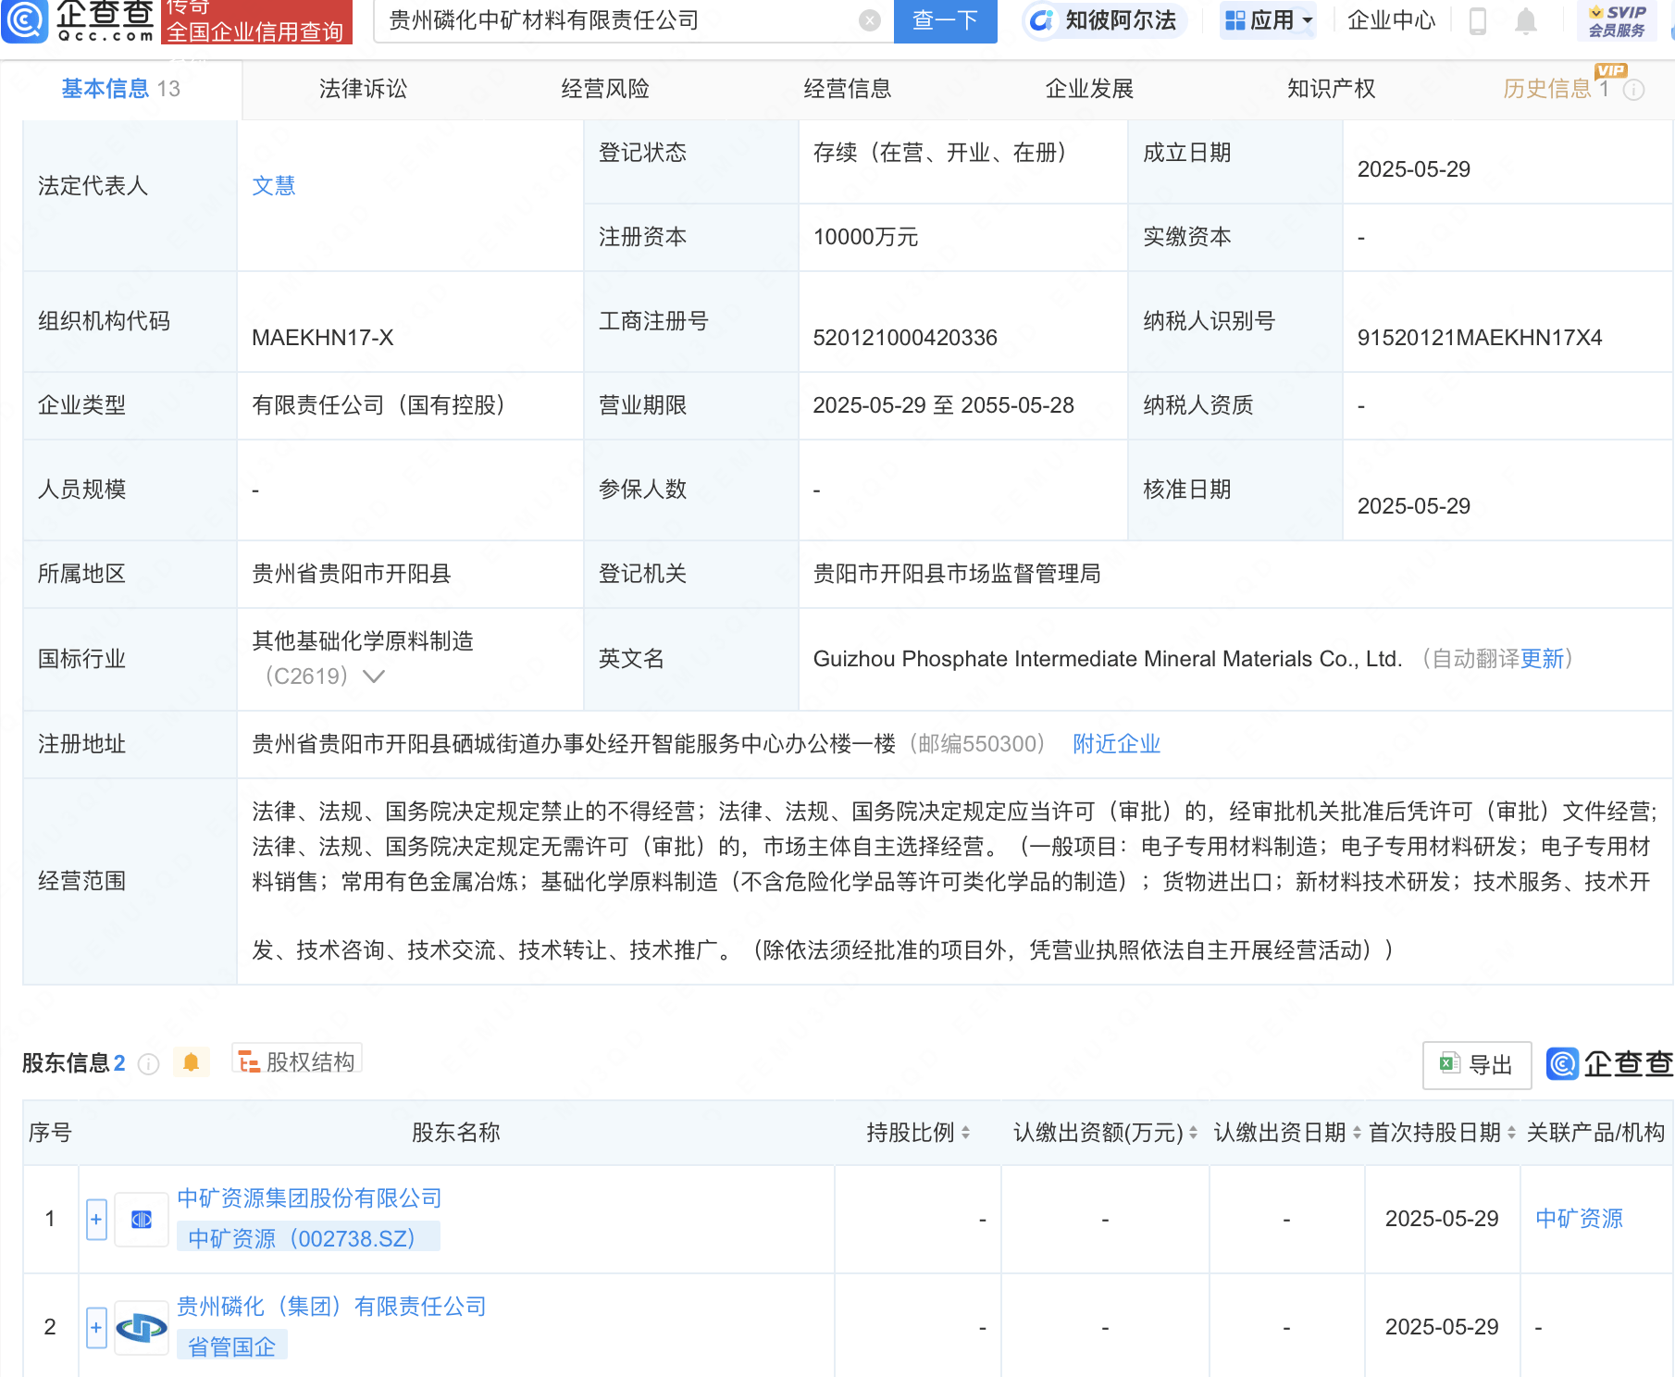1675x1377 pixels.
Task: Click the mobile phone icon
Action: point(1478,20)
